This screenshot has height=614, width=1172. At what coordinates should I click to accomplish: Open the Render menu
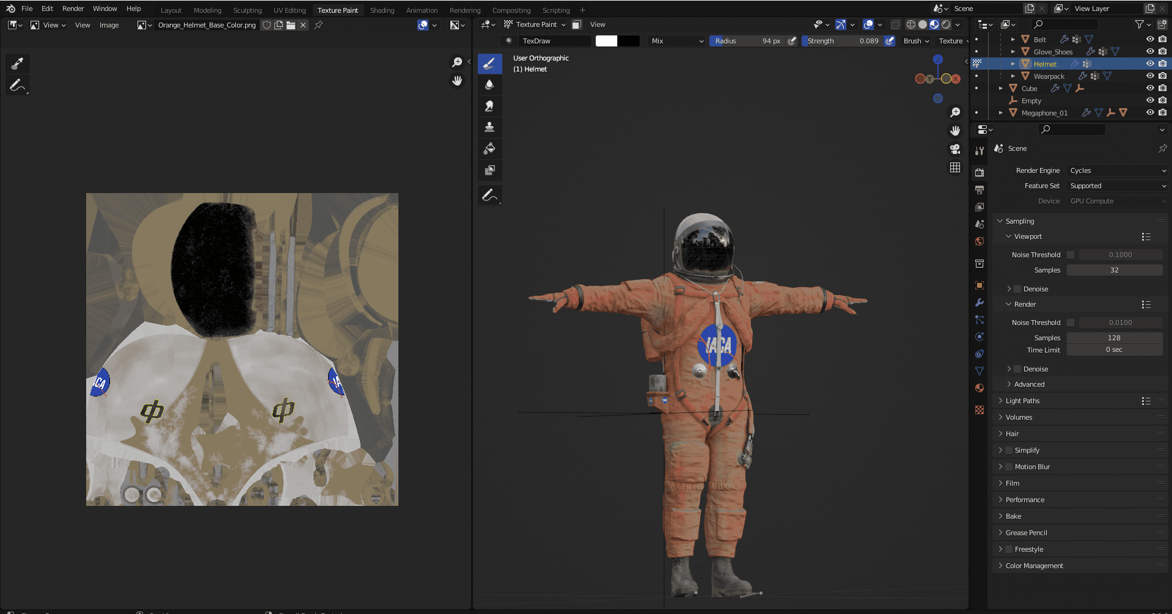click(x=73, y=9)
